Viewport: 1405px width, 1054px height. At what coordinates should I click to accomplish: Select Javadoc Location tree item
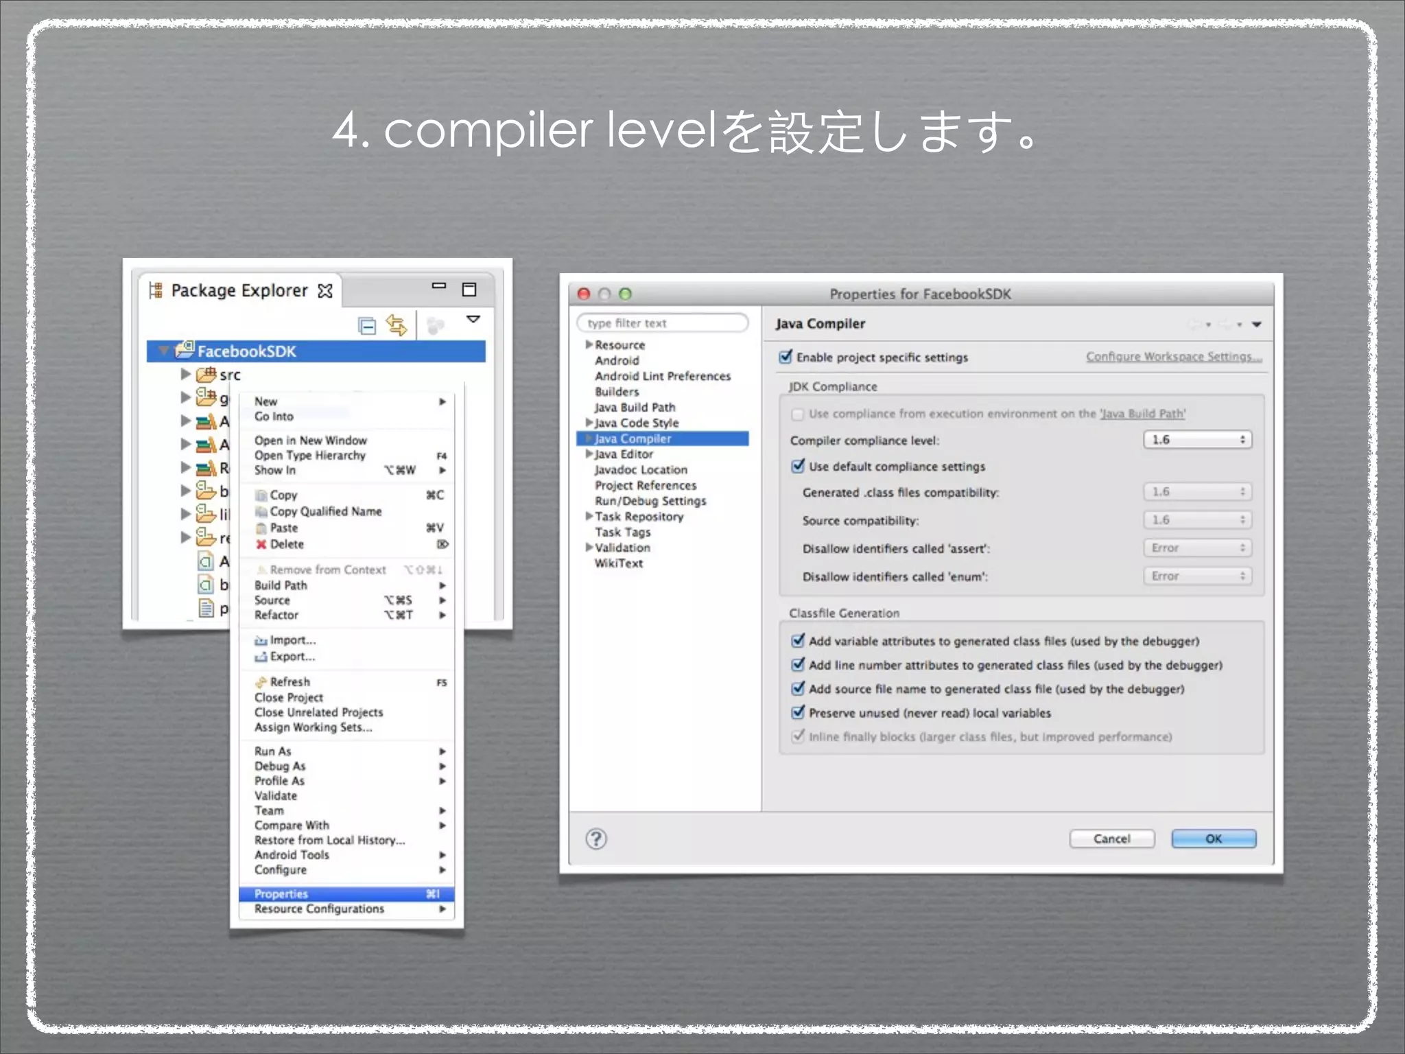641,469
